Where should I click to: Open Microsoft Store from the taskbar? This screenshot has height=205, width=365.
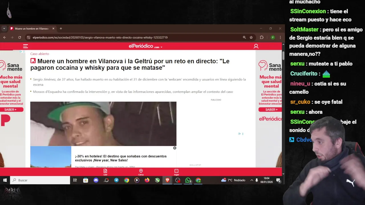[86, 180]
